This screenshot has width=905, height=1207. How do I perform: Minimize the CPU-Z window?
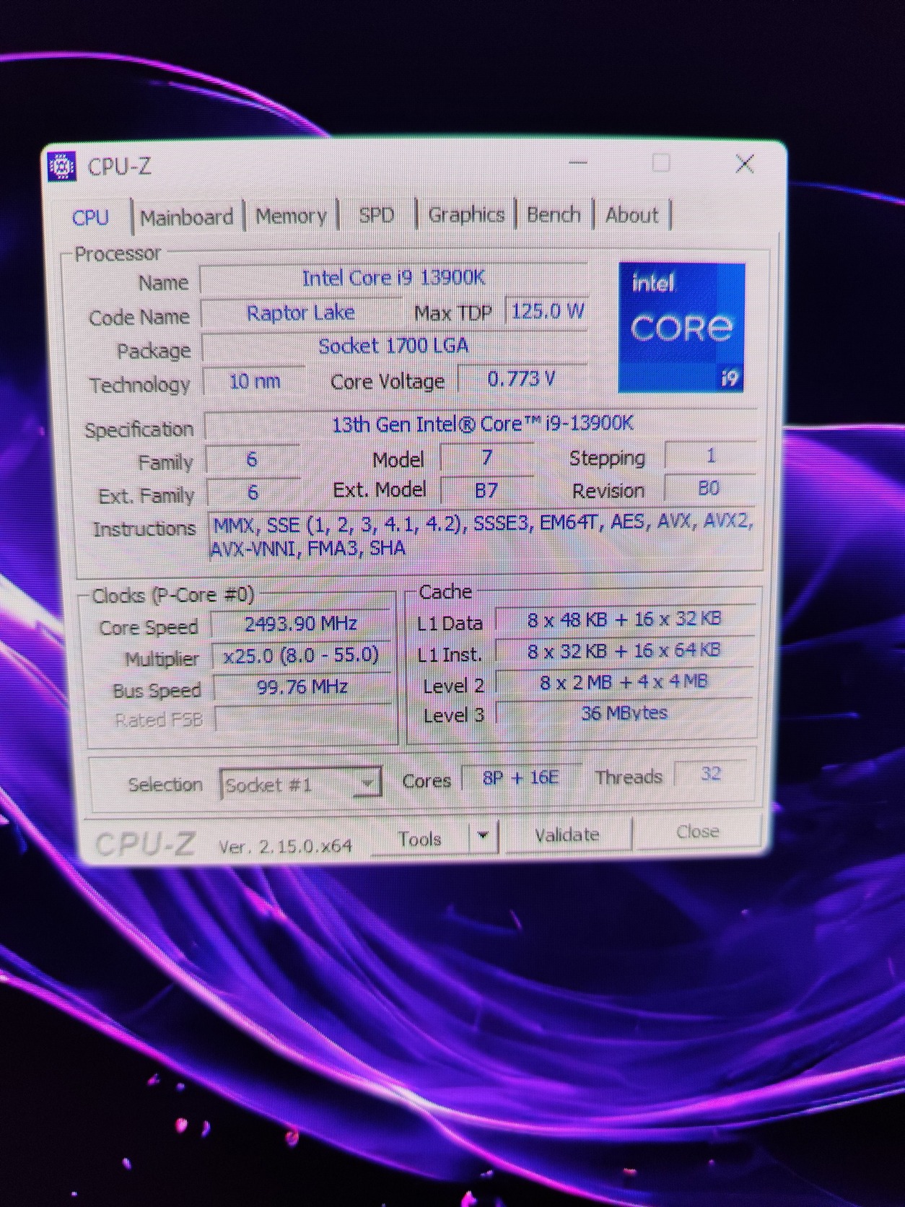578,163
